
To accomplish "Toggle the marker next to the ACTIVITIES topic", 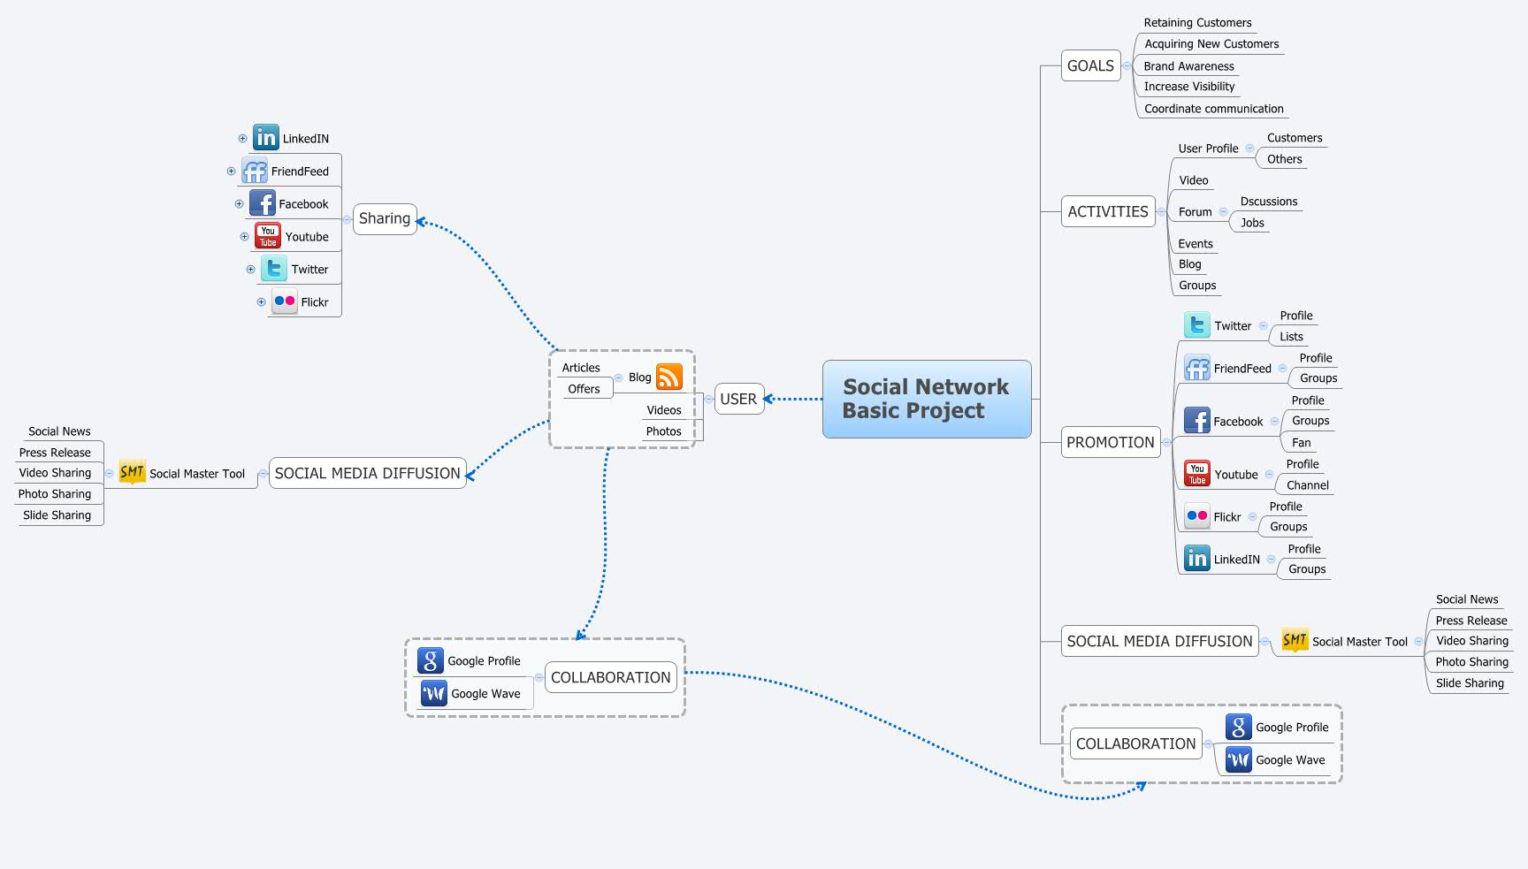I will (1159, 212).
